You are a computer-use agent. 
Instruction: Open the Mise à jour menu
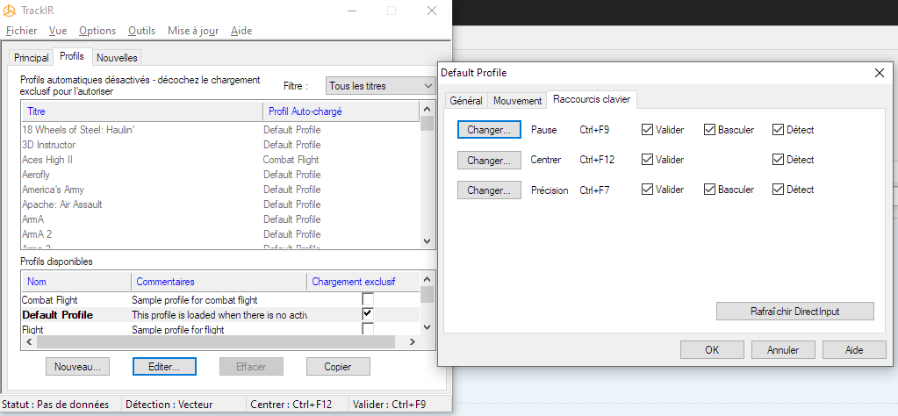point(193,31)
